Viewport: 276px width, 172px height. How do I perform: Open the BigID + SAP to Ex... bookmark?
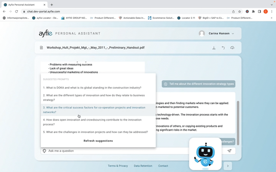point(211,18)
